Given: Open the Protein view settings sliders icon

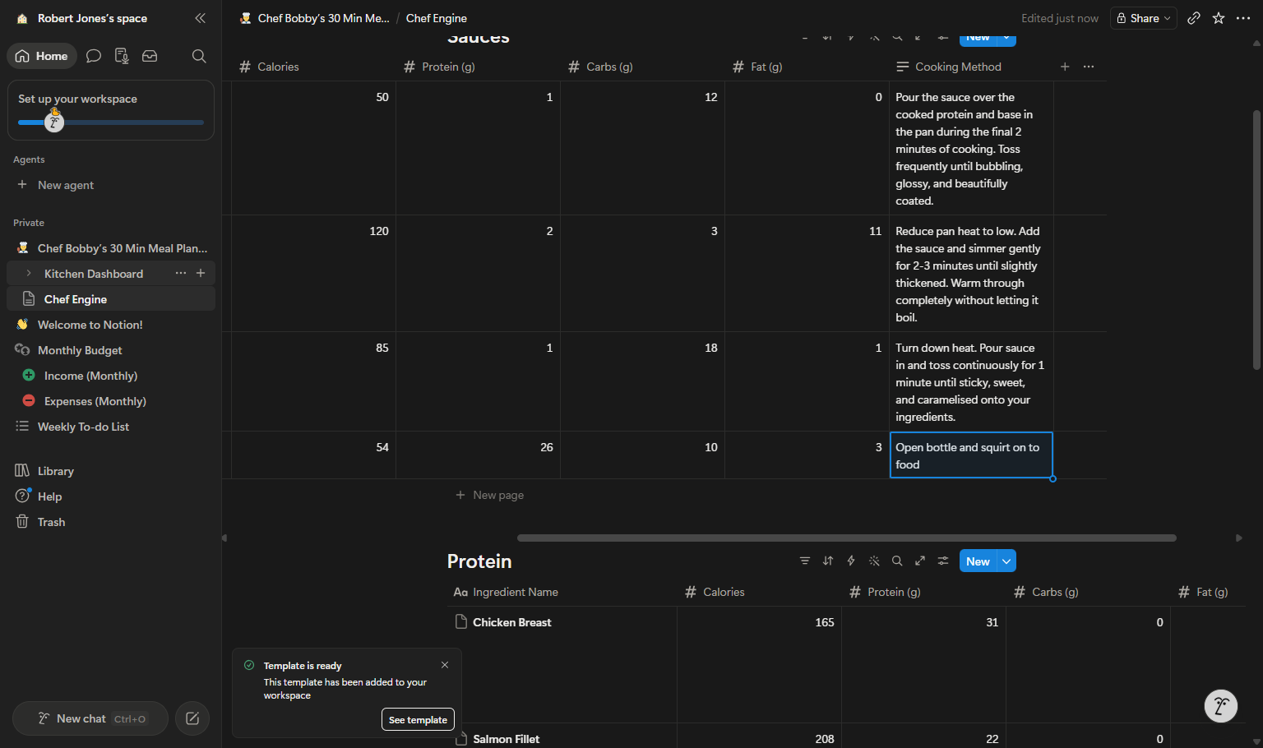Looking at the screenshot, I should pos(943,561).
